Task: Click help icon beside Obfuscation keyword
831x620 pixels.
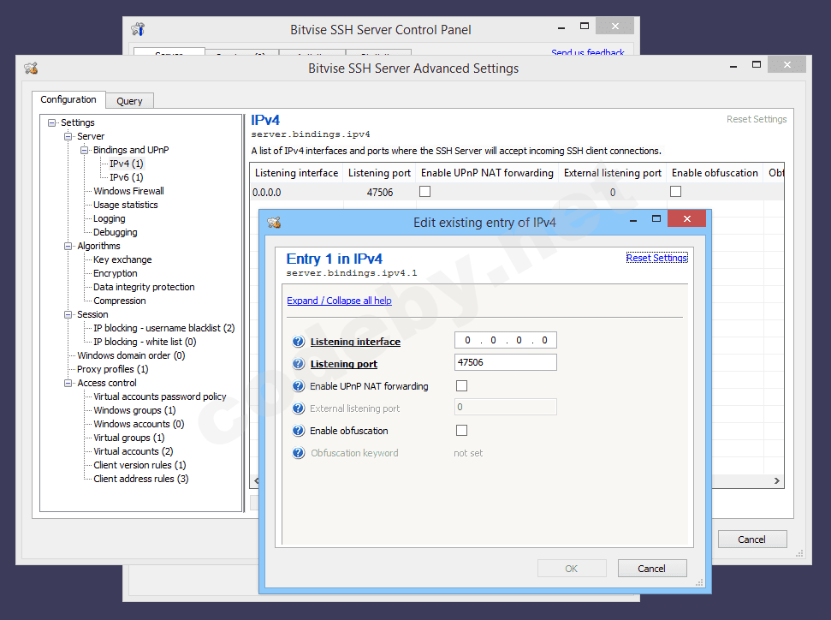Action: coord(298,453)
